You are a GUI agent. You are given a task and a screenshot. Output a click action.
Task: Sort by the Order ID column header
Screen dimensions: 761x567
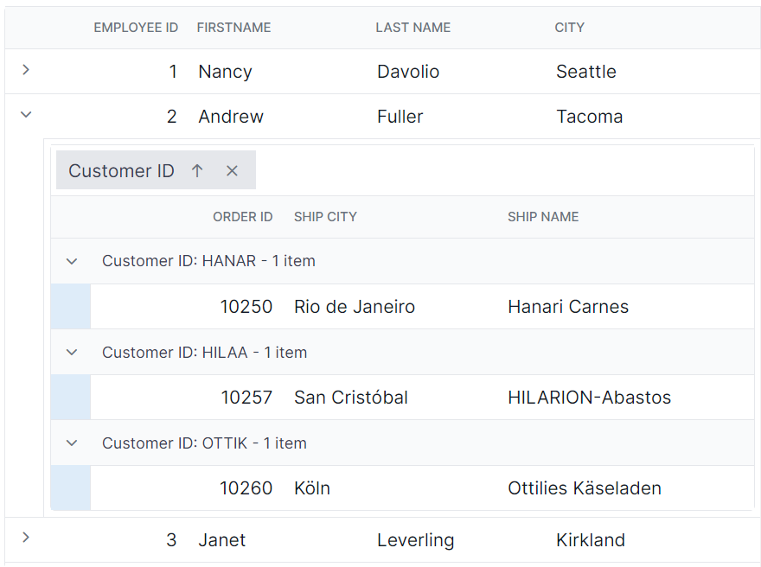click(x=243, y=217)
